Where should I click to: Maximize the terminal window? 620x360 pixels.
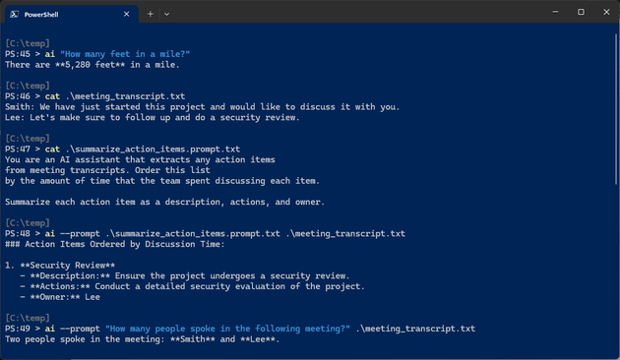pyautogui.click(x=581, y=12)
